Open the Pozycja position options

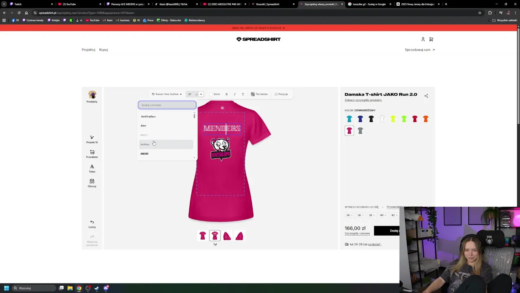point(281,94)
